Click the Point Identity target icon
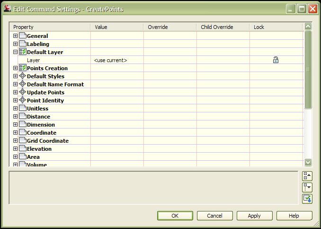Viewport: 321px width, 229px height. [23, 100]
